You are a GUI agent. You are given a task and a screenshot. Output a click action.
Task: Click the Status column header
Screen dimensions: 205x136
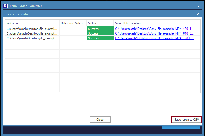coord(100,23)
